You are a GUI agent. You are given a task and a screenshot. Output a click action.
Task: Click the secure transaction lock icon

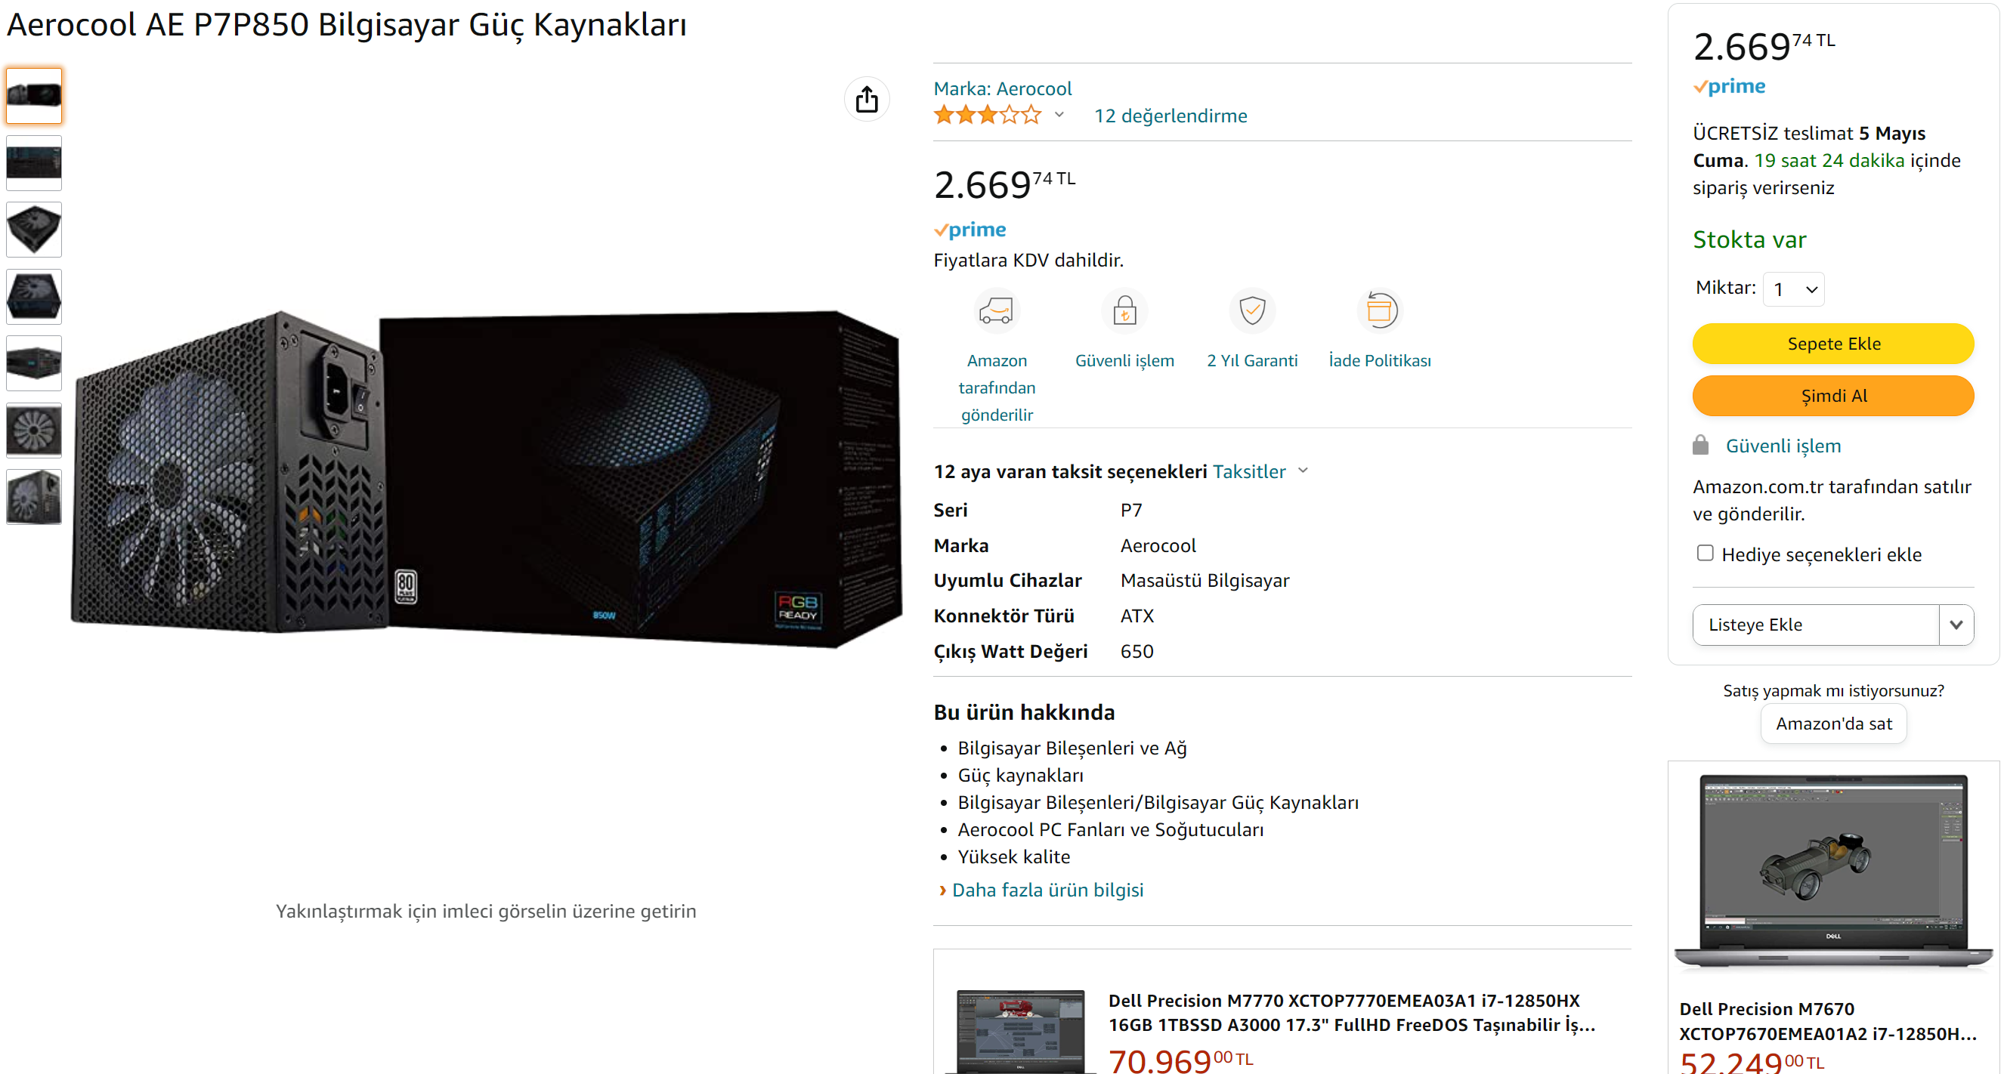(1124, 311)
